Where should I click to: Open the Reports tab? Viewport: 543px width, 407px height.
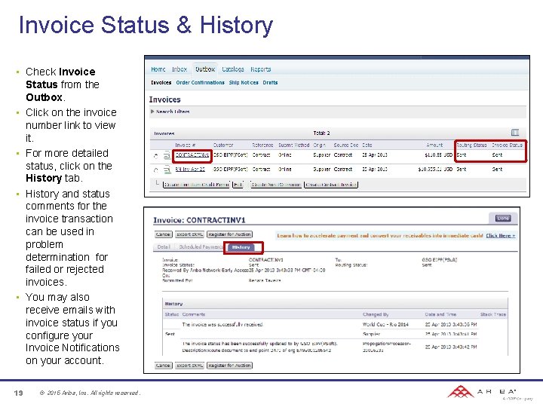coord(261,69)
